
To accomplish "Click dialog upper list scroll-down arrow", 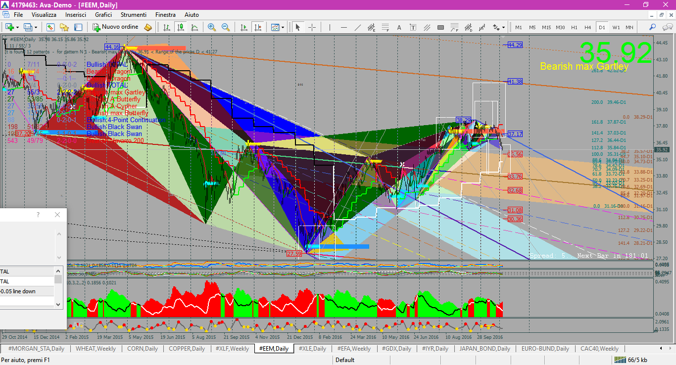I will [x=59, y=258].
